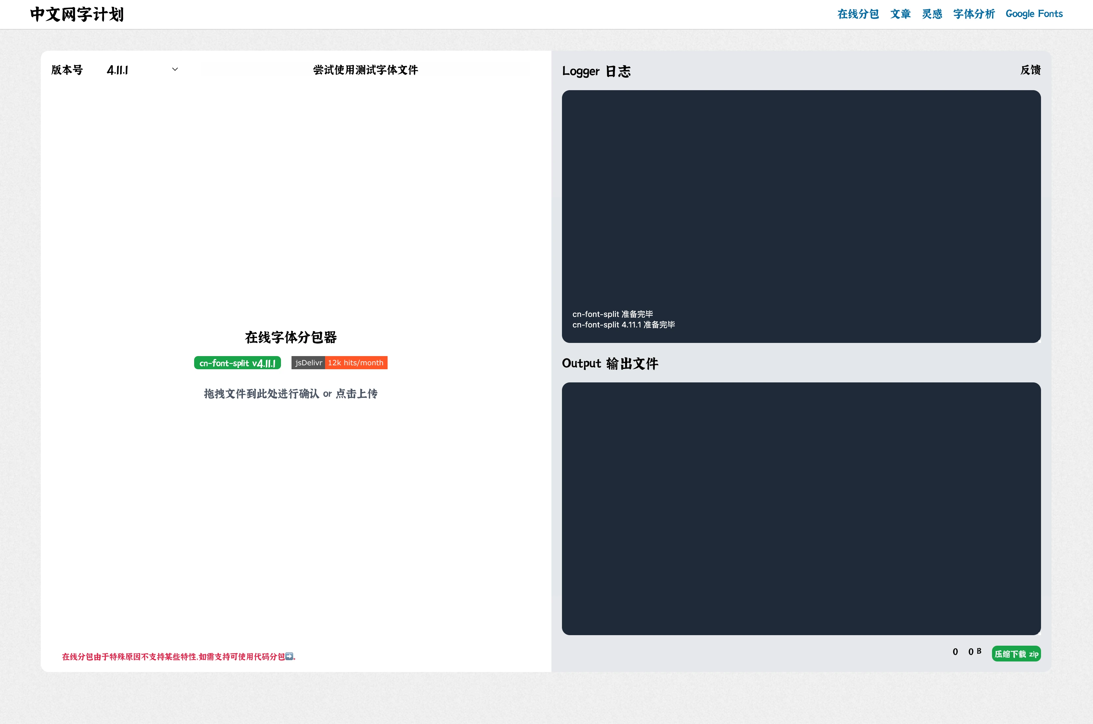The image size is (1093, 724).
Task: Click the Logger 日志 heading
Action: (596, 71)
